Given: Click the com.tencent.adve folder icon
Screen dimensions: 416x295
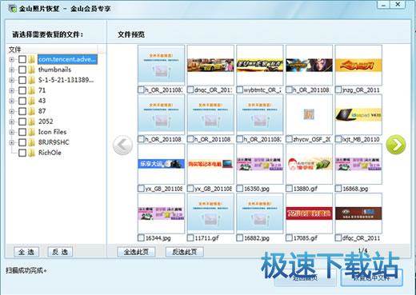Looking at the screenshot, I should pyautogui.click(x=32, y=59).
